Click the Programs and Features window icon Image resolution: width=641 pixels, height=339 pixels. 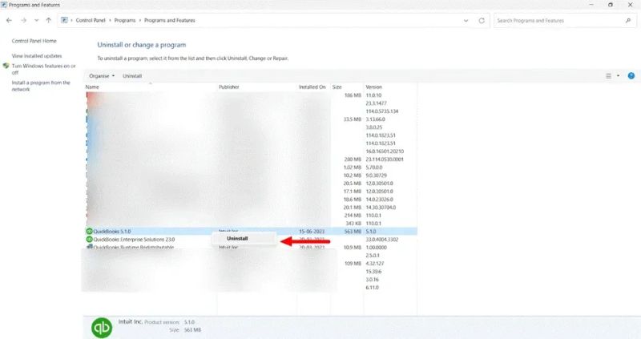[x=4, y=5]
